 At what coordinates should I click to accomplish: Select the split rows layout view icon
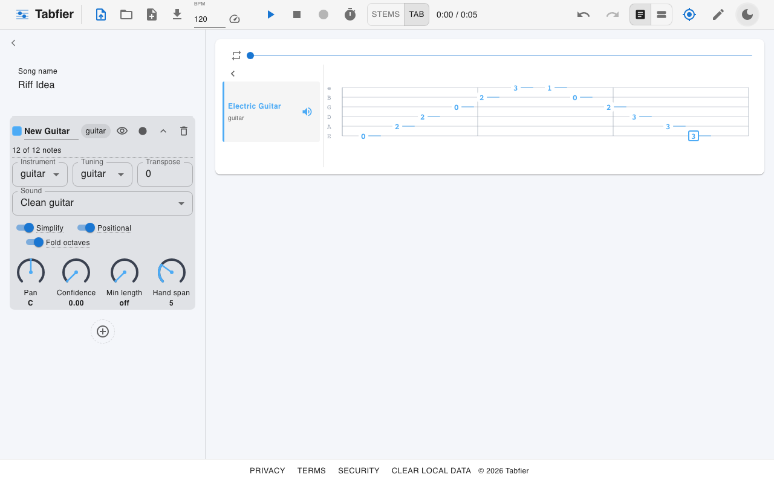pos(662,14)
